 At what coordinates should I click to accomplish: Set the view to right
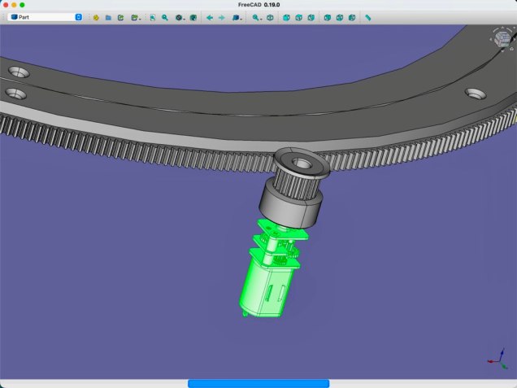tap(311, 16)
